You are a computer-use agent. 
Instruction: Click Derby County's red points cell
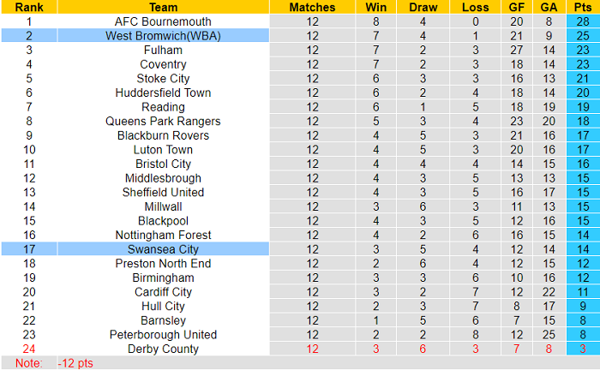(583, 349)
